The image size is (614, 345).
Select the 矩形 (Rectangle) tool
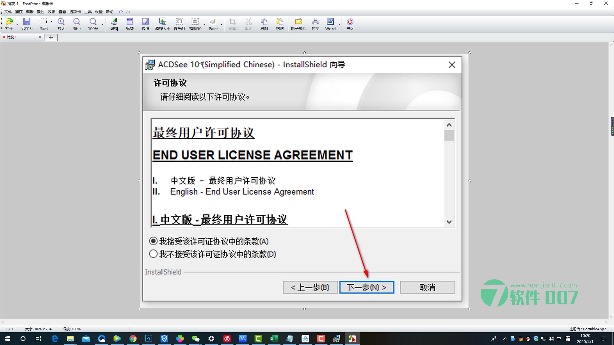[x=43, y=24]
